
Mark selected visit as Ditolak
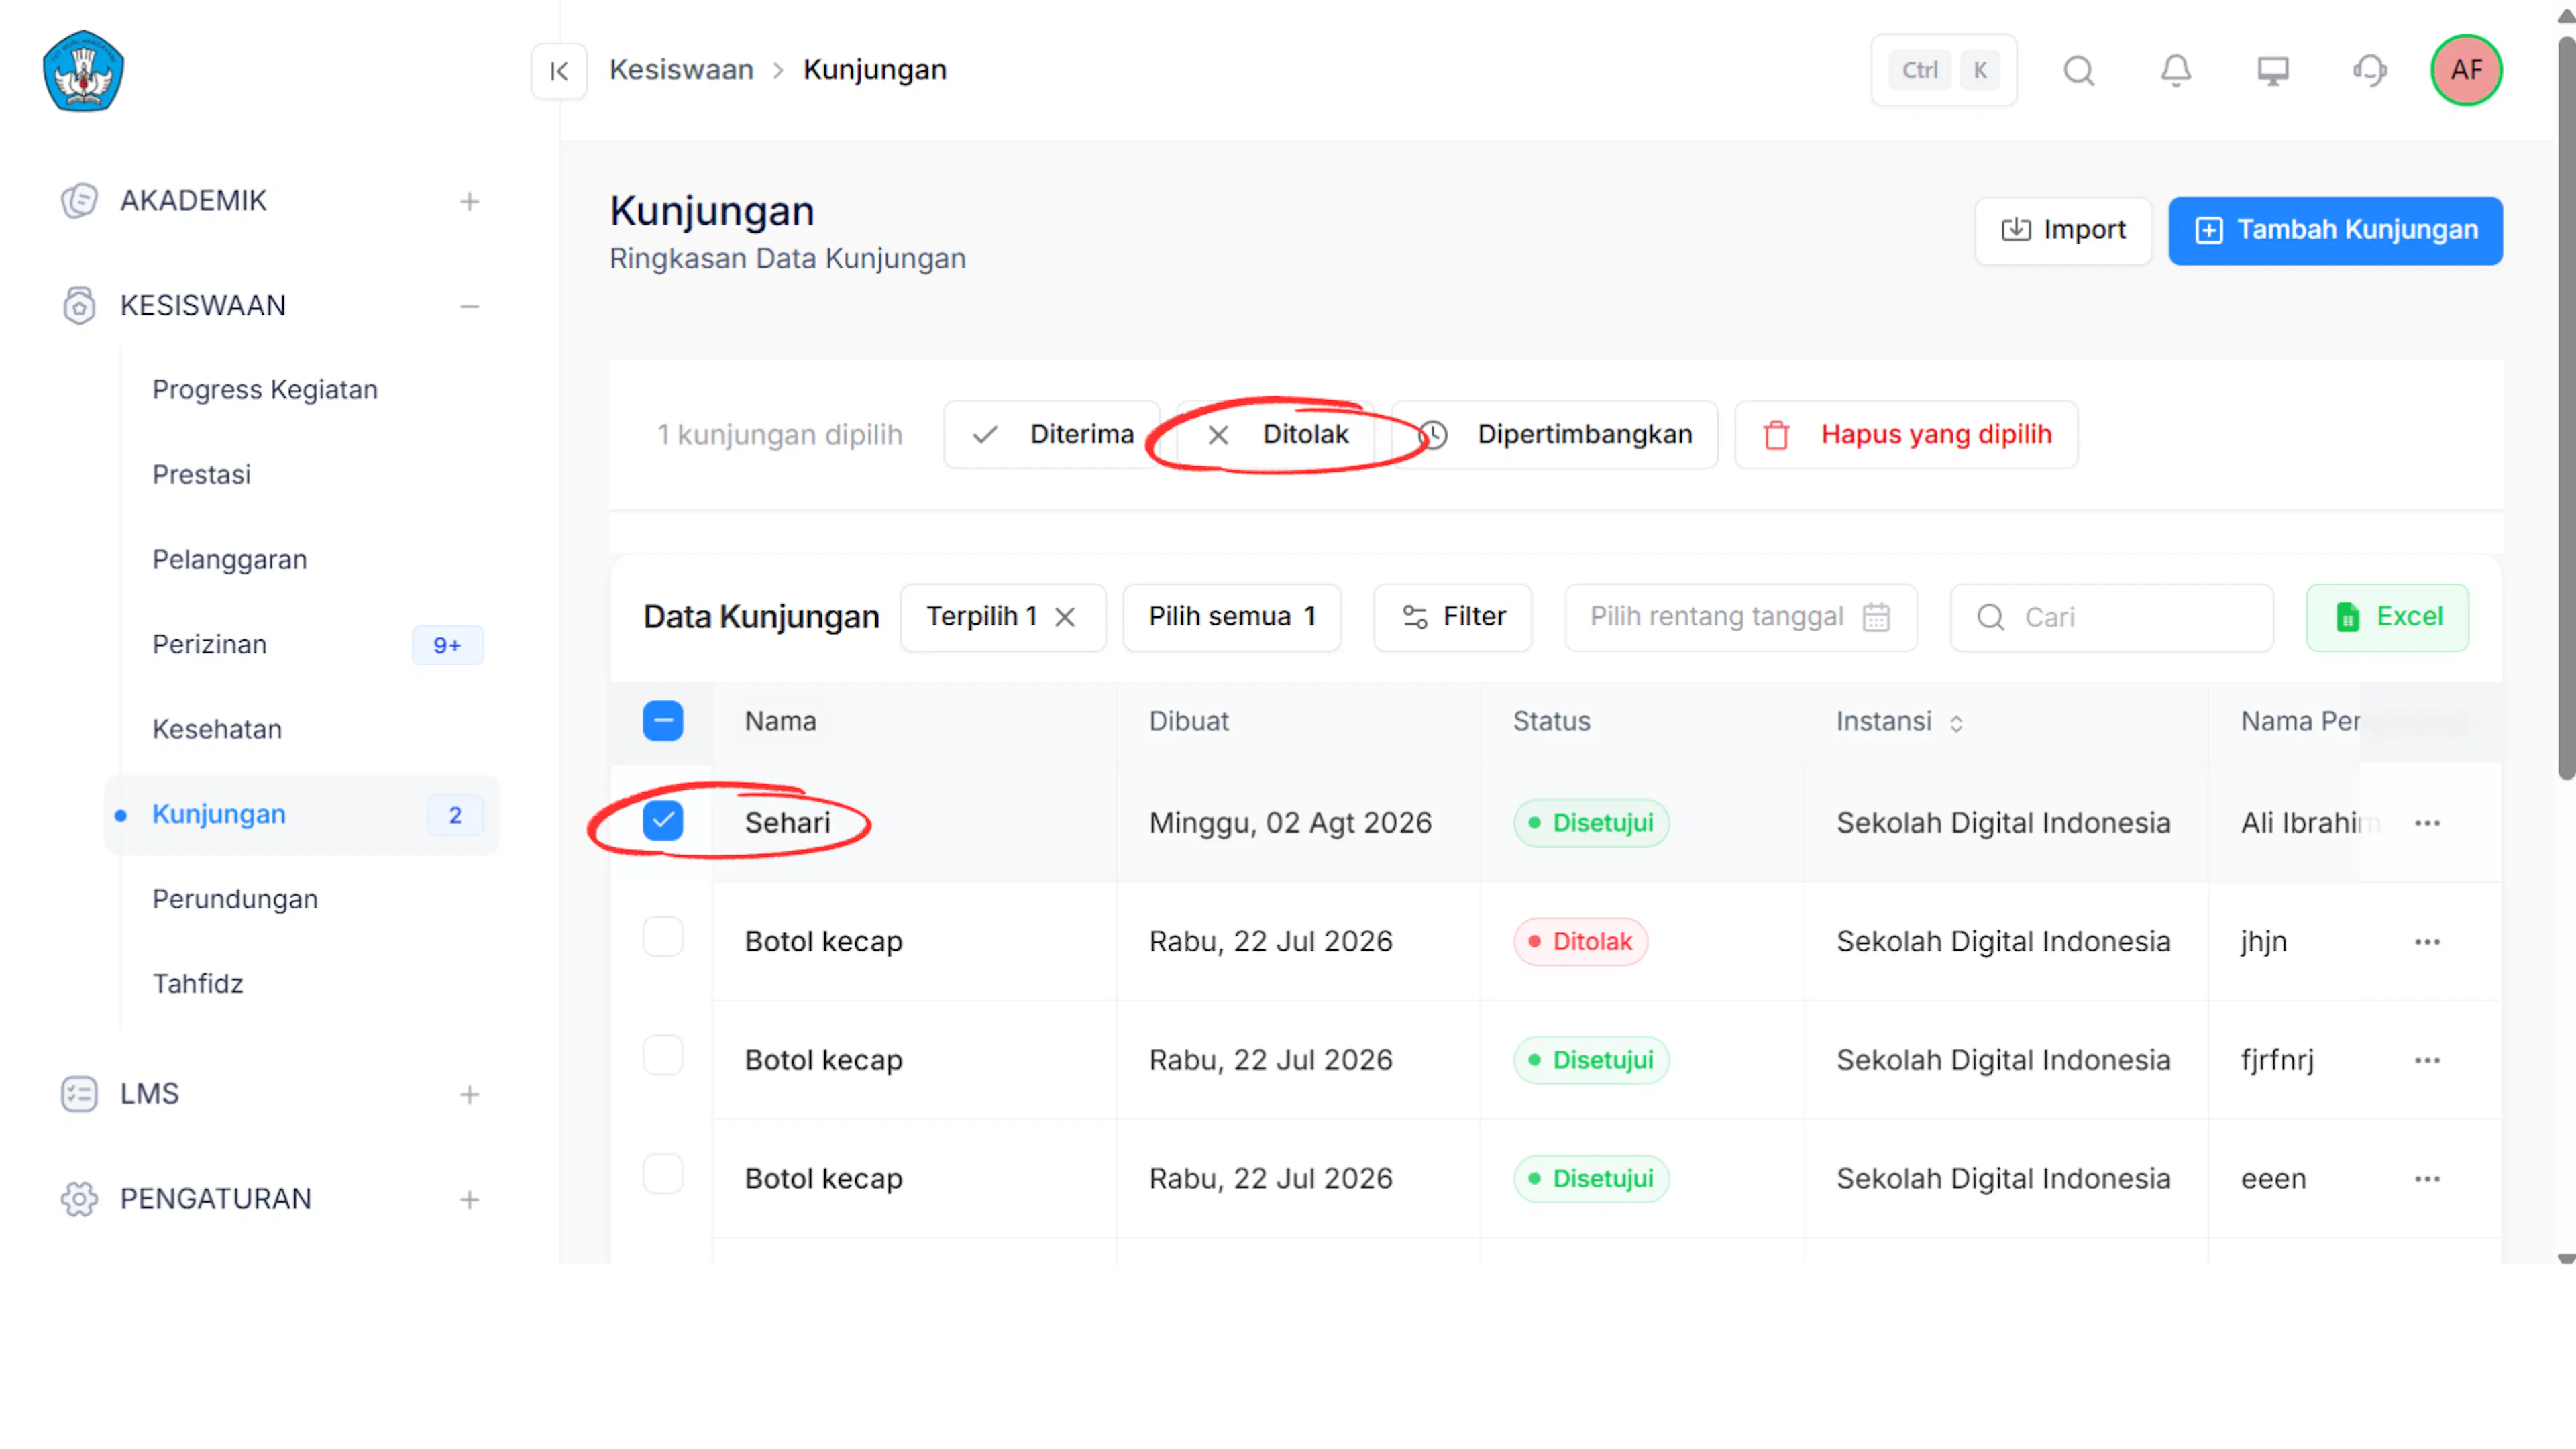coord(1276,435)
